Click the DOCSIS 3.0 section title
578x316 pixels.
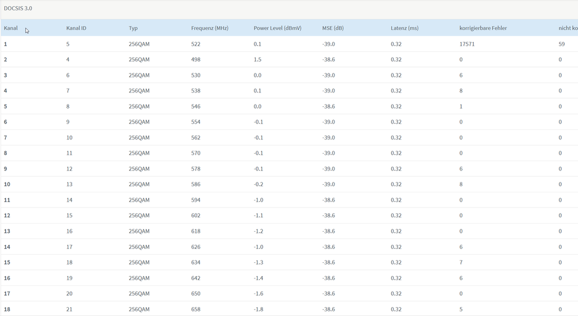[18, 9]
